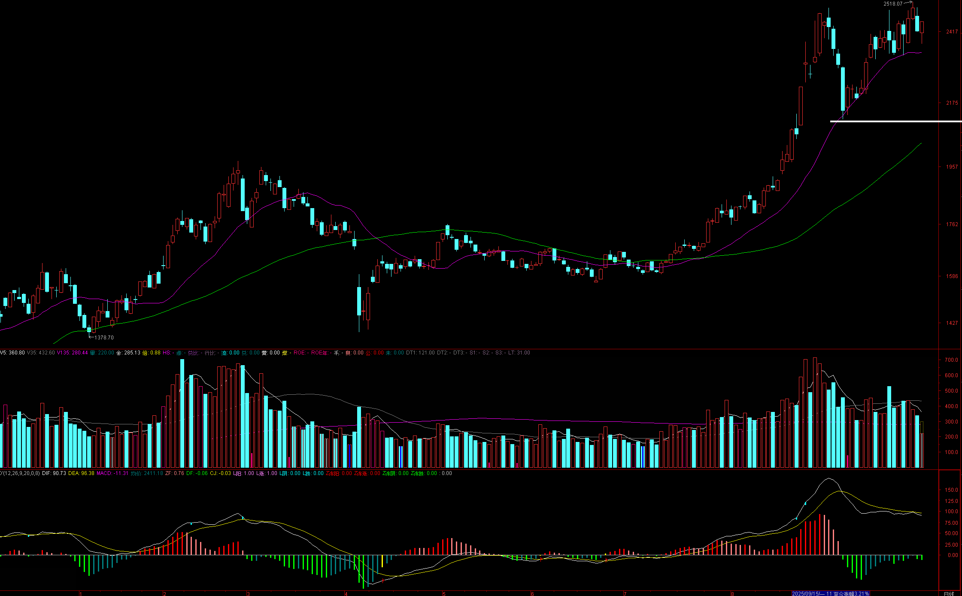Click the 2518.07 high price annotation
This screenshot has height=596, width=962.
coord(892,4)
